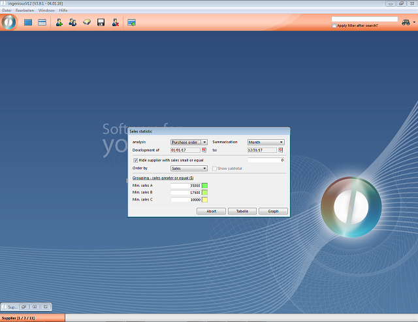Click the table form view toolbar icon
Image resolution: width=418 pixels, height=322 pixels.
(x=42, y=23)
